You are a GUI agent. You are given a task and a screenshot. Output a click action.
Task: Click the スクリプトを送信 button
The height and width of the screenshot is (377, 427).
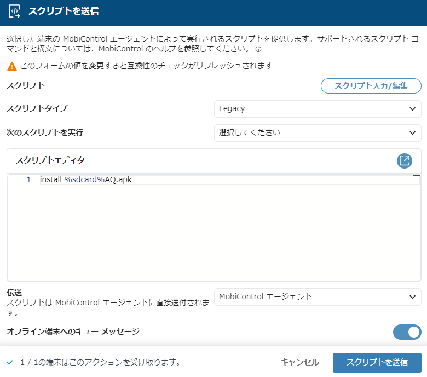377,363
